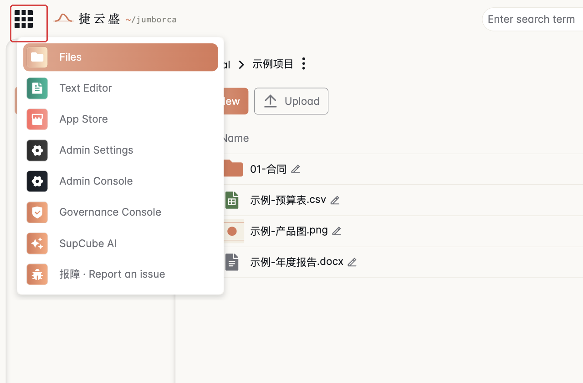Click the breadcrumb chevron before 示例项目

(x=242, y=64)
